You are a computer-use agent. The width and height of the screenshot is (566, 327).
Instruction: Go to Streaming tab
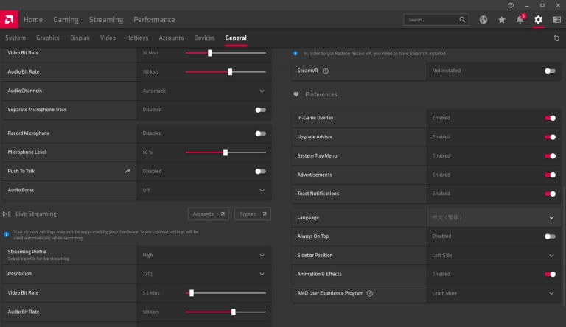pos(106,19)
